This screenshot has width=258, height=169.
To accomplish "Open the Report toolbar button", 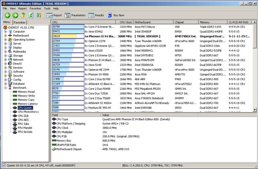I will pyautogui.click(x=54, y=15).
